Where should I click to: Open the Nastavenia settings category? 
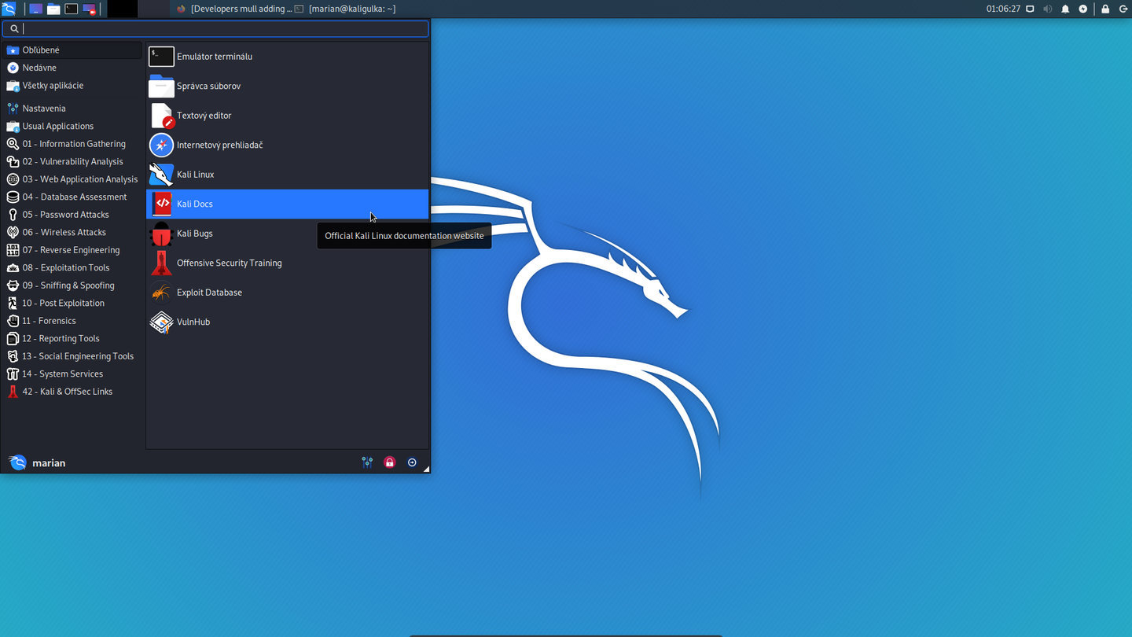[x=72, y=109]
